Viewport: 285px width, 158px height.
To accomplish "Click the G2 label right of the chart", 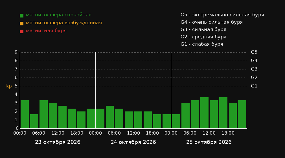I will pyautogui.click(x=254, y=78).
